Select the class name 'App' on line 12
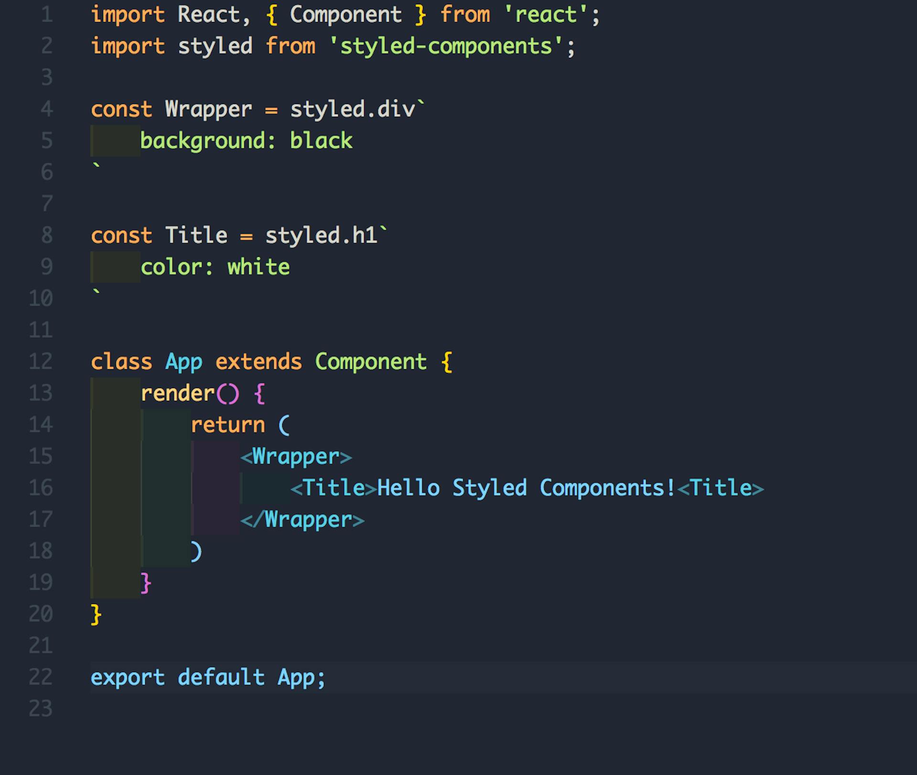The width and height of the screenshot is (917, 775). tap(184, 361)
